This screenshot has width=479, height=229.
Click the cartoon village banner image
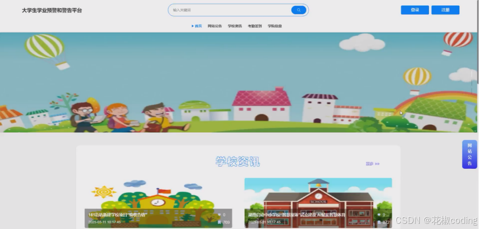pyautogui.click(x=238, y=82)
